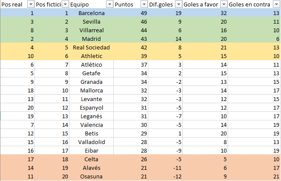The width and height of the screenshot is (281, 181).
Task: Select the Celta team cell
Action: coord(91,159)
